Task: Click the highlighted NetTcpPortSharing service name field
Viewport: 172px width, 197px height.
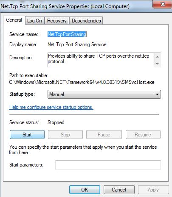Action: [x=67, y=34]
